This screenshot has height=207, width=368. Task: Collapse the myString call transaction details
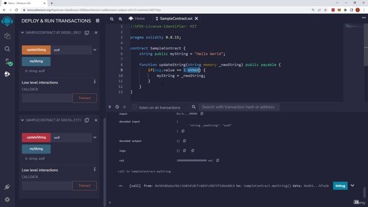[x=352, y=185]
